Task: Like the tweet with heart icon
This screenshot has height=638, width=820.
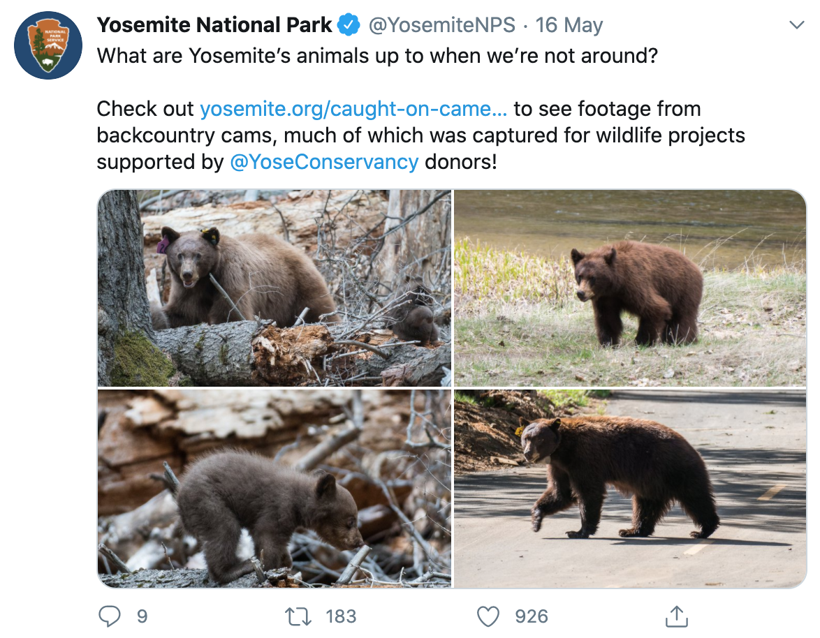Action: click(488, 616)
